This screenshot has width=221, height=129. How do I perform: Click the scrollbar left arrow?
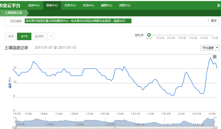pyautogui.click(x=14, y=127)
